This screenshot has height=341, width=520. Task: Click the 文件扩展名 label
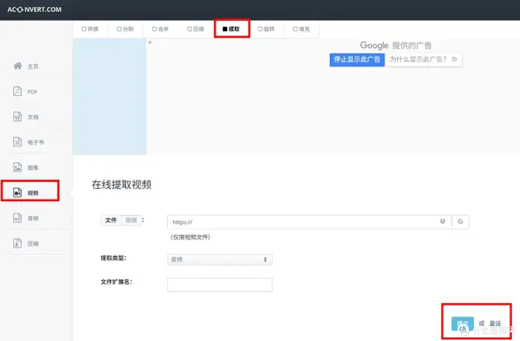pos(117,282)
